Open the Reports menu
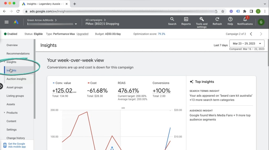The height and width of the screenshot is (150, 269). point(186,21)
